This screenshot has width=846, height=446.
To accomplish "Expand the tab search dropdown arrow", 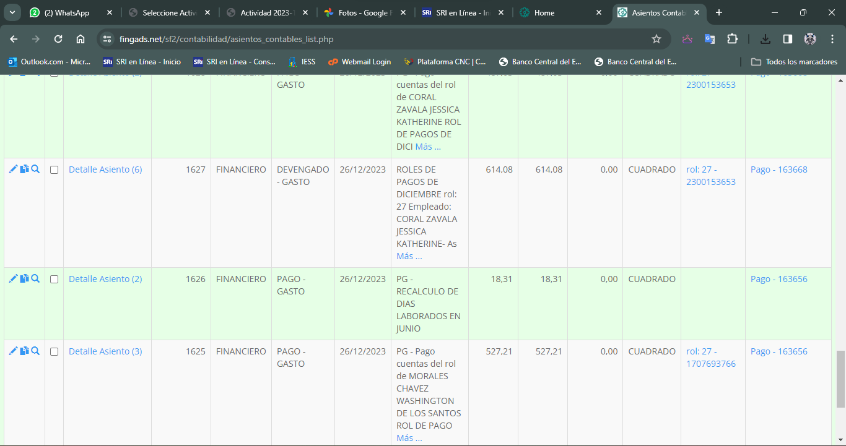I will point(13,12).
